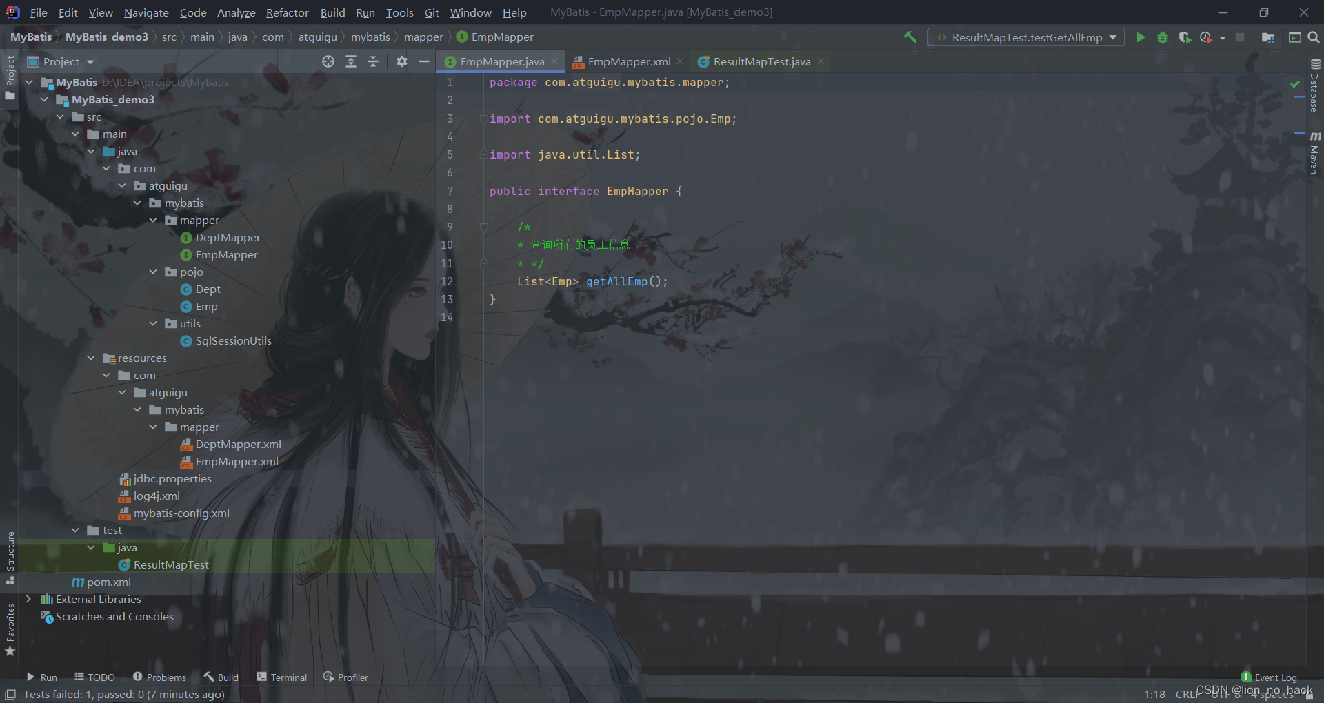Expand all nodes in Project panel

[351, 61]
